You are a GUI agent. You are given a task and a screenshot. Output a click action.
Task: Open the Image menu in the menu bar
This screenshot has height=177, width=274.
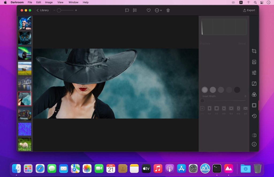48,2
